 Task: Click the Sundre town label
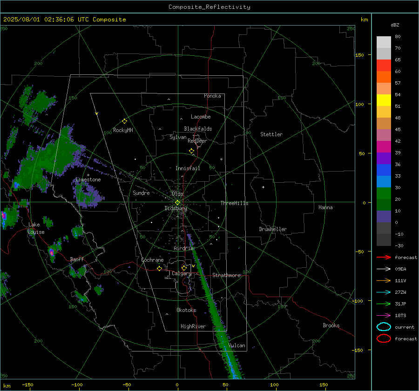click(141, 193)
